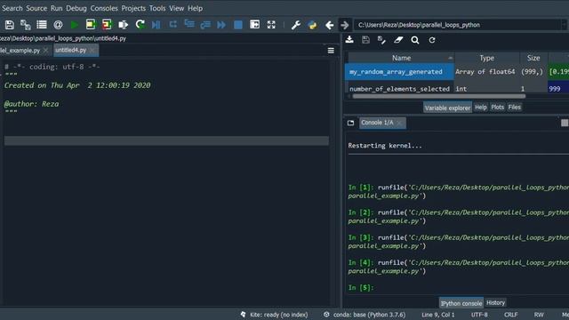The width and height of the screenshot is (569, 320).
Task: Save the current file
Action: (10, 25)
